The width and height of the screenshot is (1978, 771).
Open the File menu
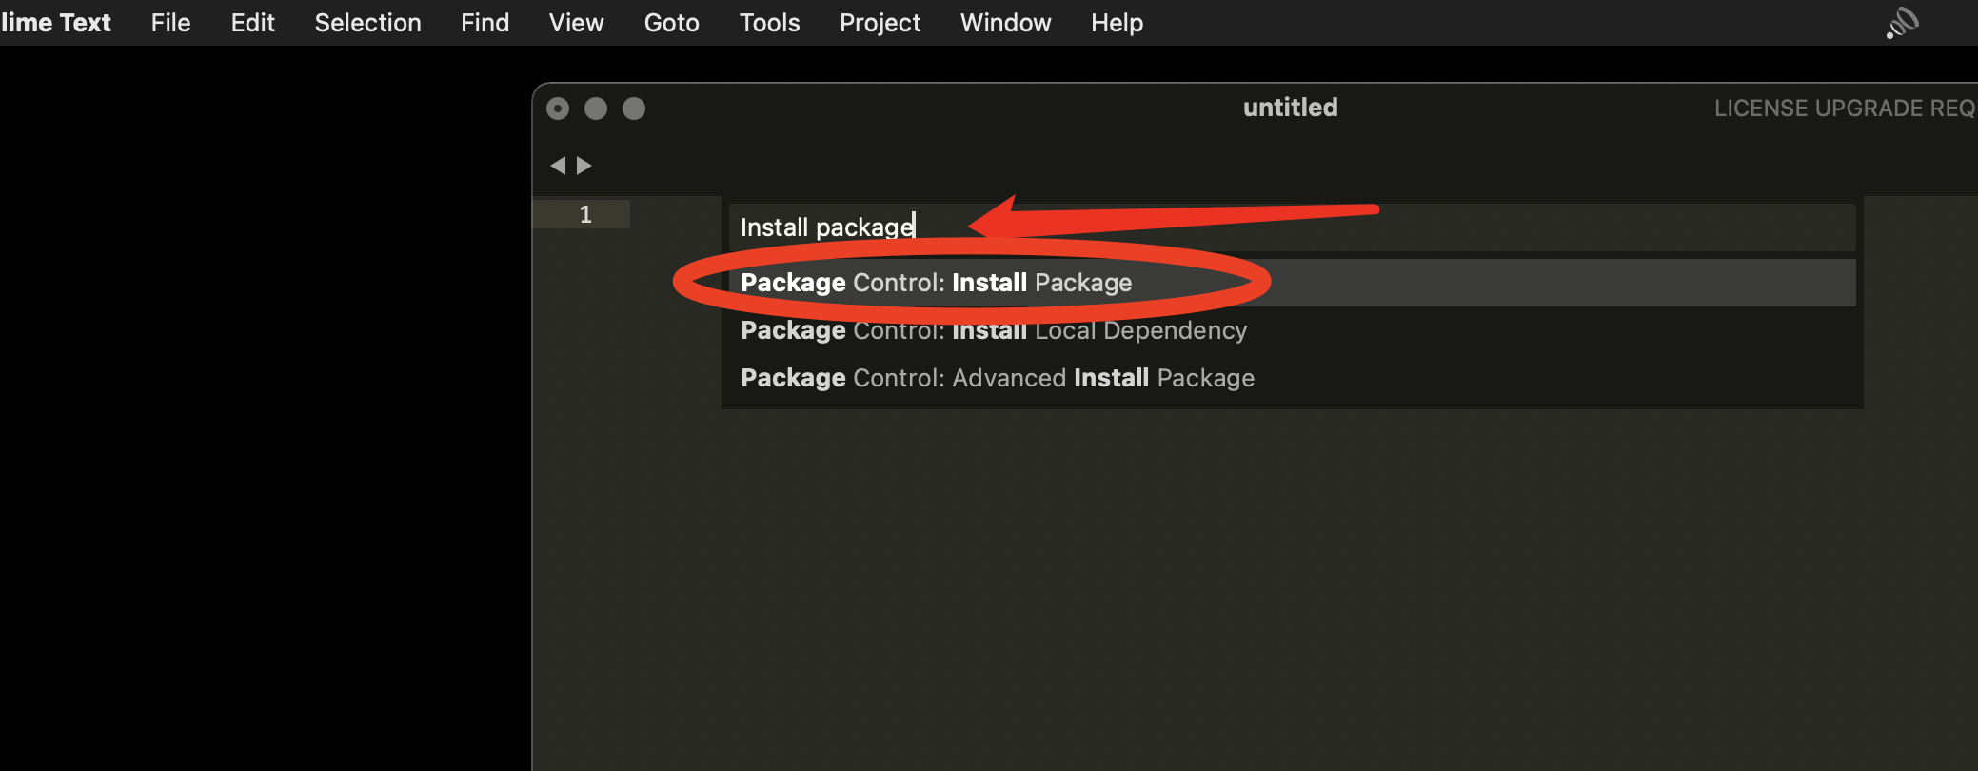(x=170, y=23)
